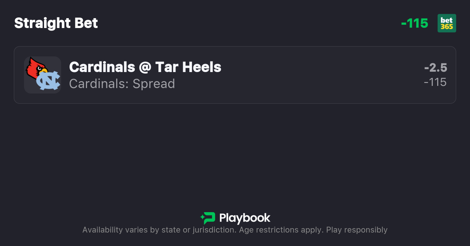Click the green -115 odds at top
Image resolution: width=470 pixels, height=246 pixels.
pos(414,23)
